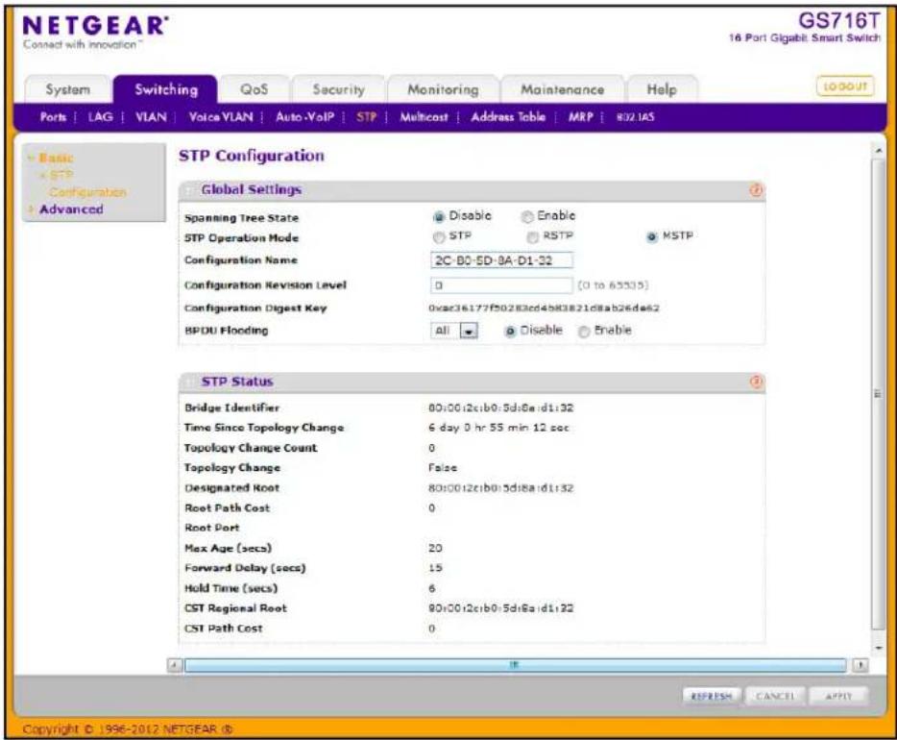Choose RSTP operation mode radio
This screenshot has width=897, height=740.
click(x=533, y=237)
